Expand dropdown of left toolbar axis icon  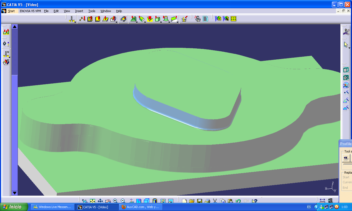coord(9,57)
